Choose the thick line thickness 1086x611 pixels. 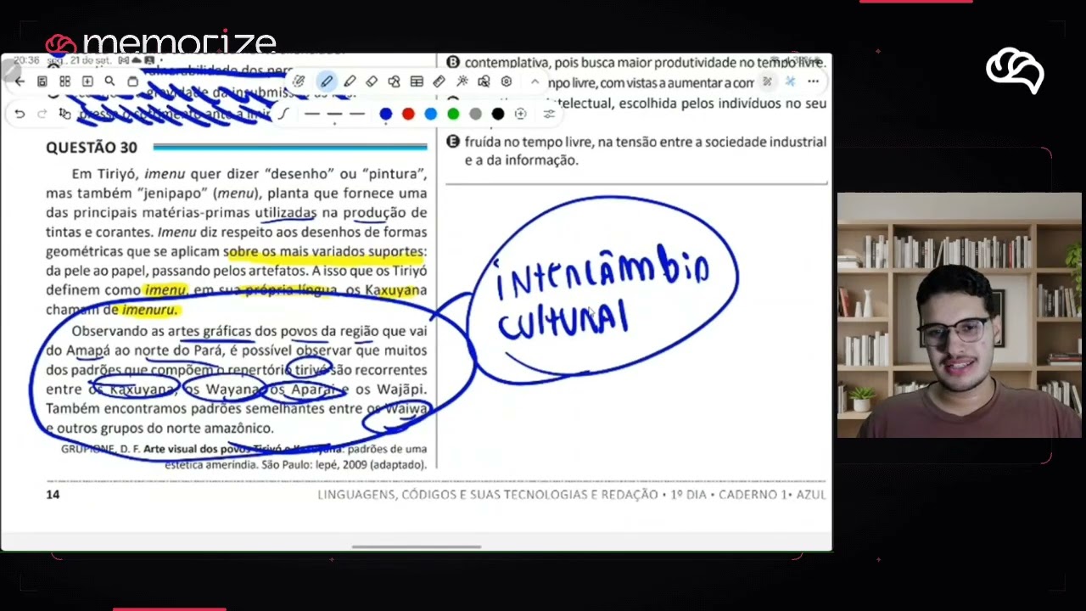pyautogui.click(x=357, y=114)
